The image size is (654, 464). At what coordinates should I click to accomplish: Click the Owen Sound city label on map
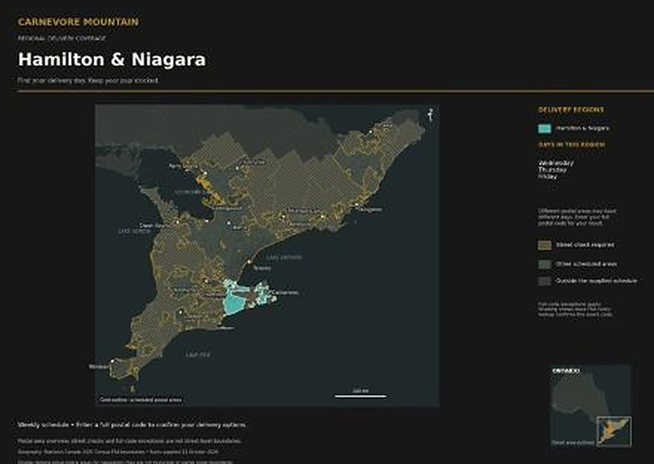pos(155,225)
